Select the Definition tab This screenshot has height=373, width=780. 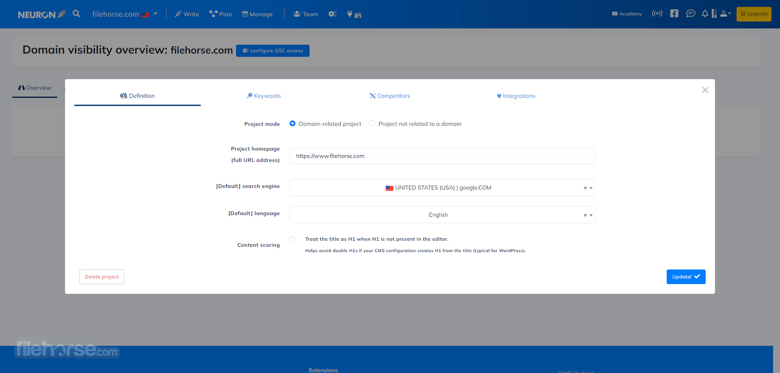tap(137, 96)
